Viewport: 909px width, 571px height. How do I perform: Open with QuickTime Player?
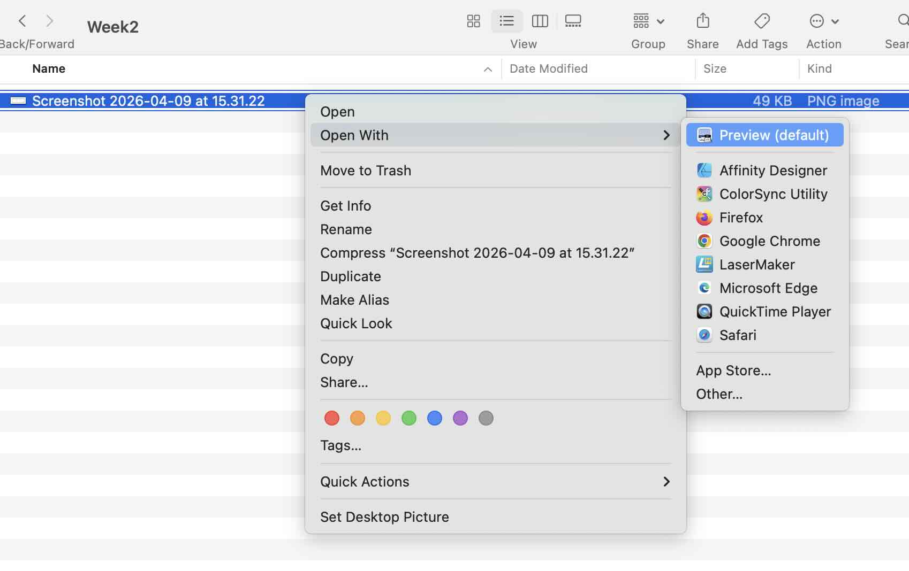tap(775, 312)
